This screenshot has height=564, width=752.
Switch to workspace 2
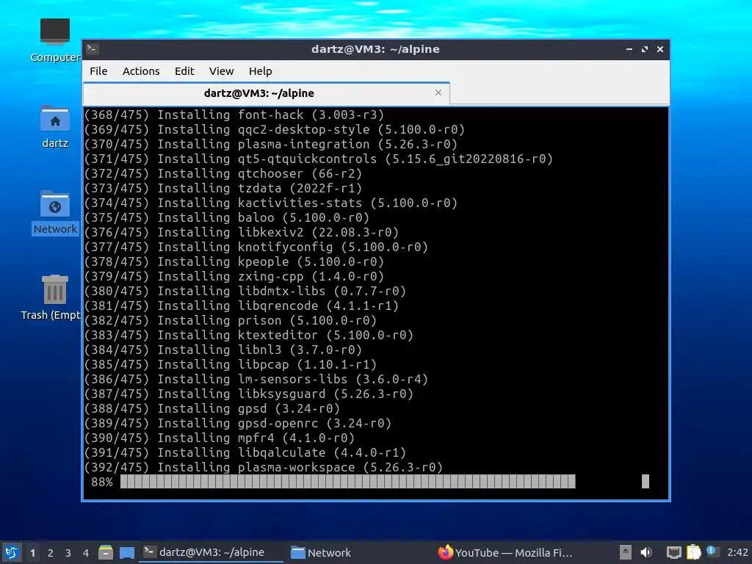coord(51,553)
